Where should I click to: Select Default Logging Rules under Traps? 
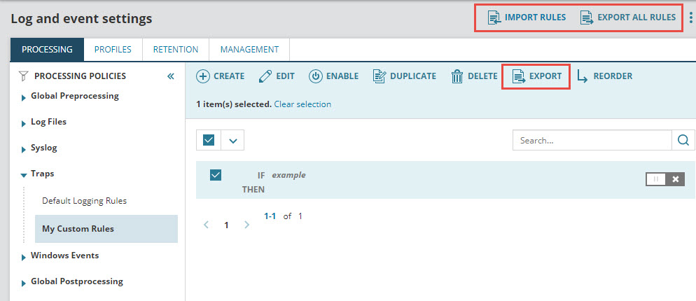(x=84, y=201)
